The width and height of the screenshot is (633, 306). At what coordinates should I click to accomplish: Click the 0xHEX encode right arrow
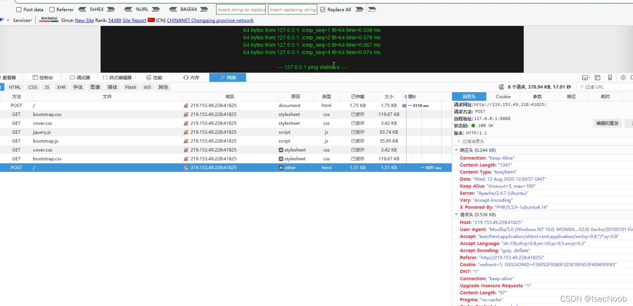click(111, 9)
